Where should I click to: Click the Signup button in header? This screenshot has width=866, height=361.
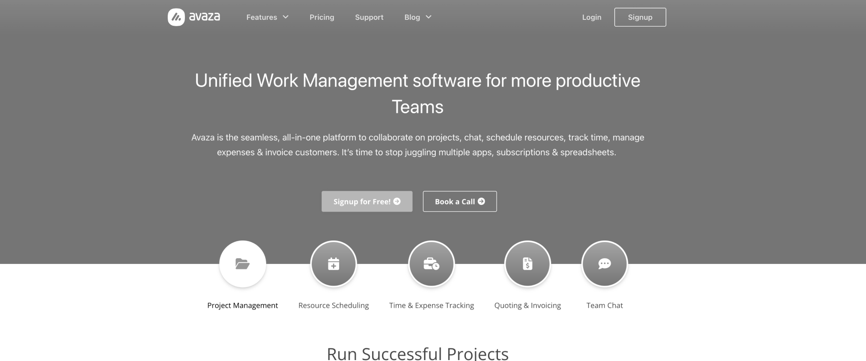[x=640, y=17]
